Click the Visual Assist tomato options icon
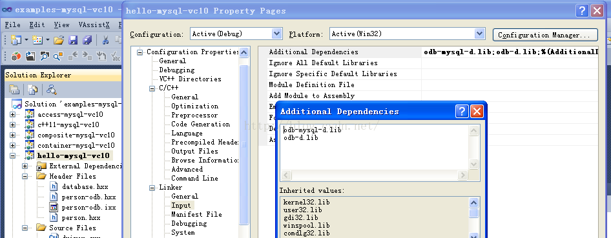The image size is (611, 238). [x=16, y=56]
